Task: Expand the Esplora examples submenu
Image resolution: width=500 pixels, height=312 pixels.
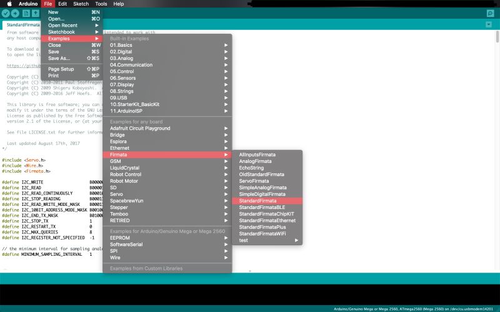Action: (x=167, y=142)
